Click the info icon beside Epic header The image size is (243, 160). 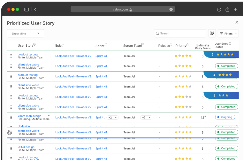(x=63, y=45)
